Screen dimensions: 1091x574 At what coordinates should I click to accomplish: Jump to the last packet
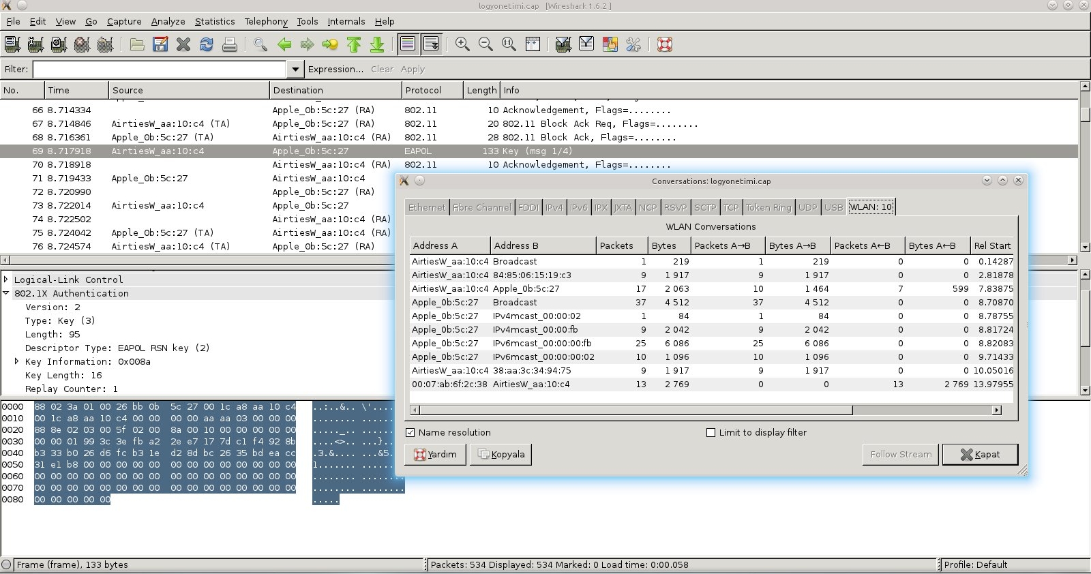377,44
